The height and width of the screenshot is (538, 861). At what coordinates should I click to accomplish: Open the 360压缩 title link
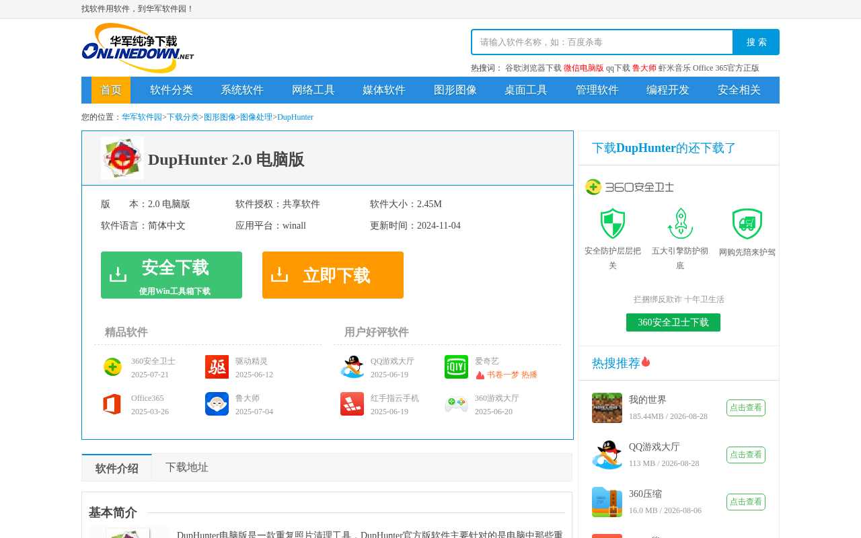(x=645, y=494)
